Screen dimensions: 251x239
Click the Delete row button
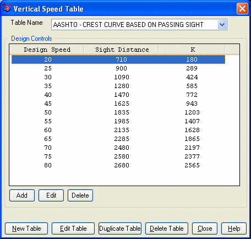[80, 195]
